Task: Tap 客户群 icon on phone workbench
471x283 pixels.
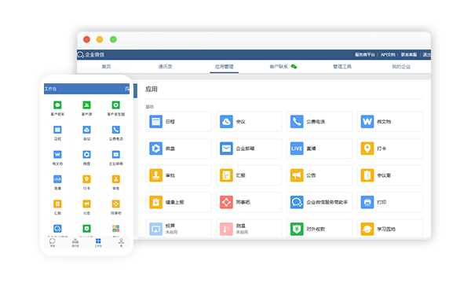Action: click(x=86, y=105)
